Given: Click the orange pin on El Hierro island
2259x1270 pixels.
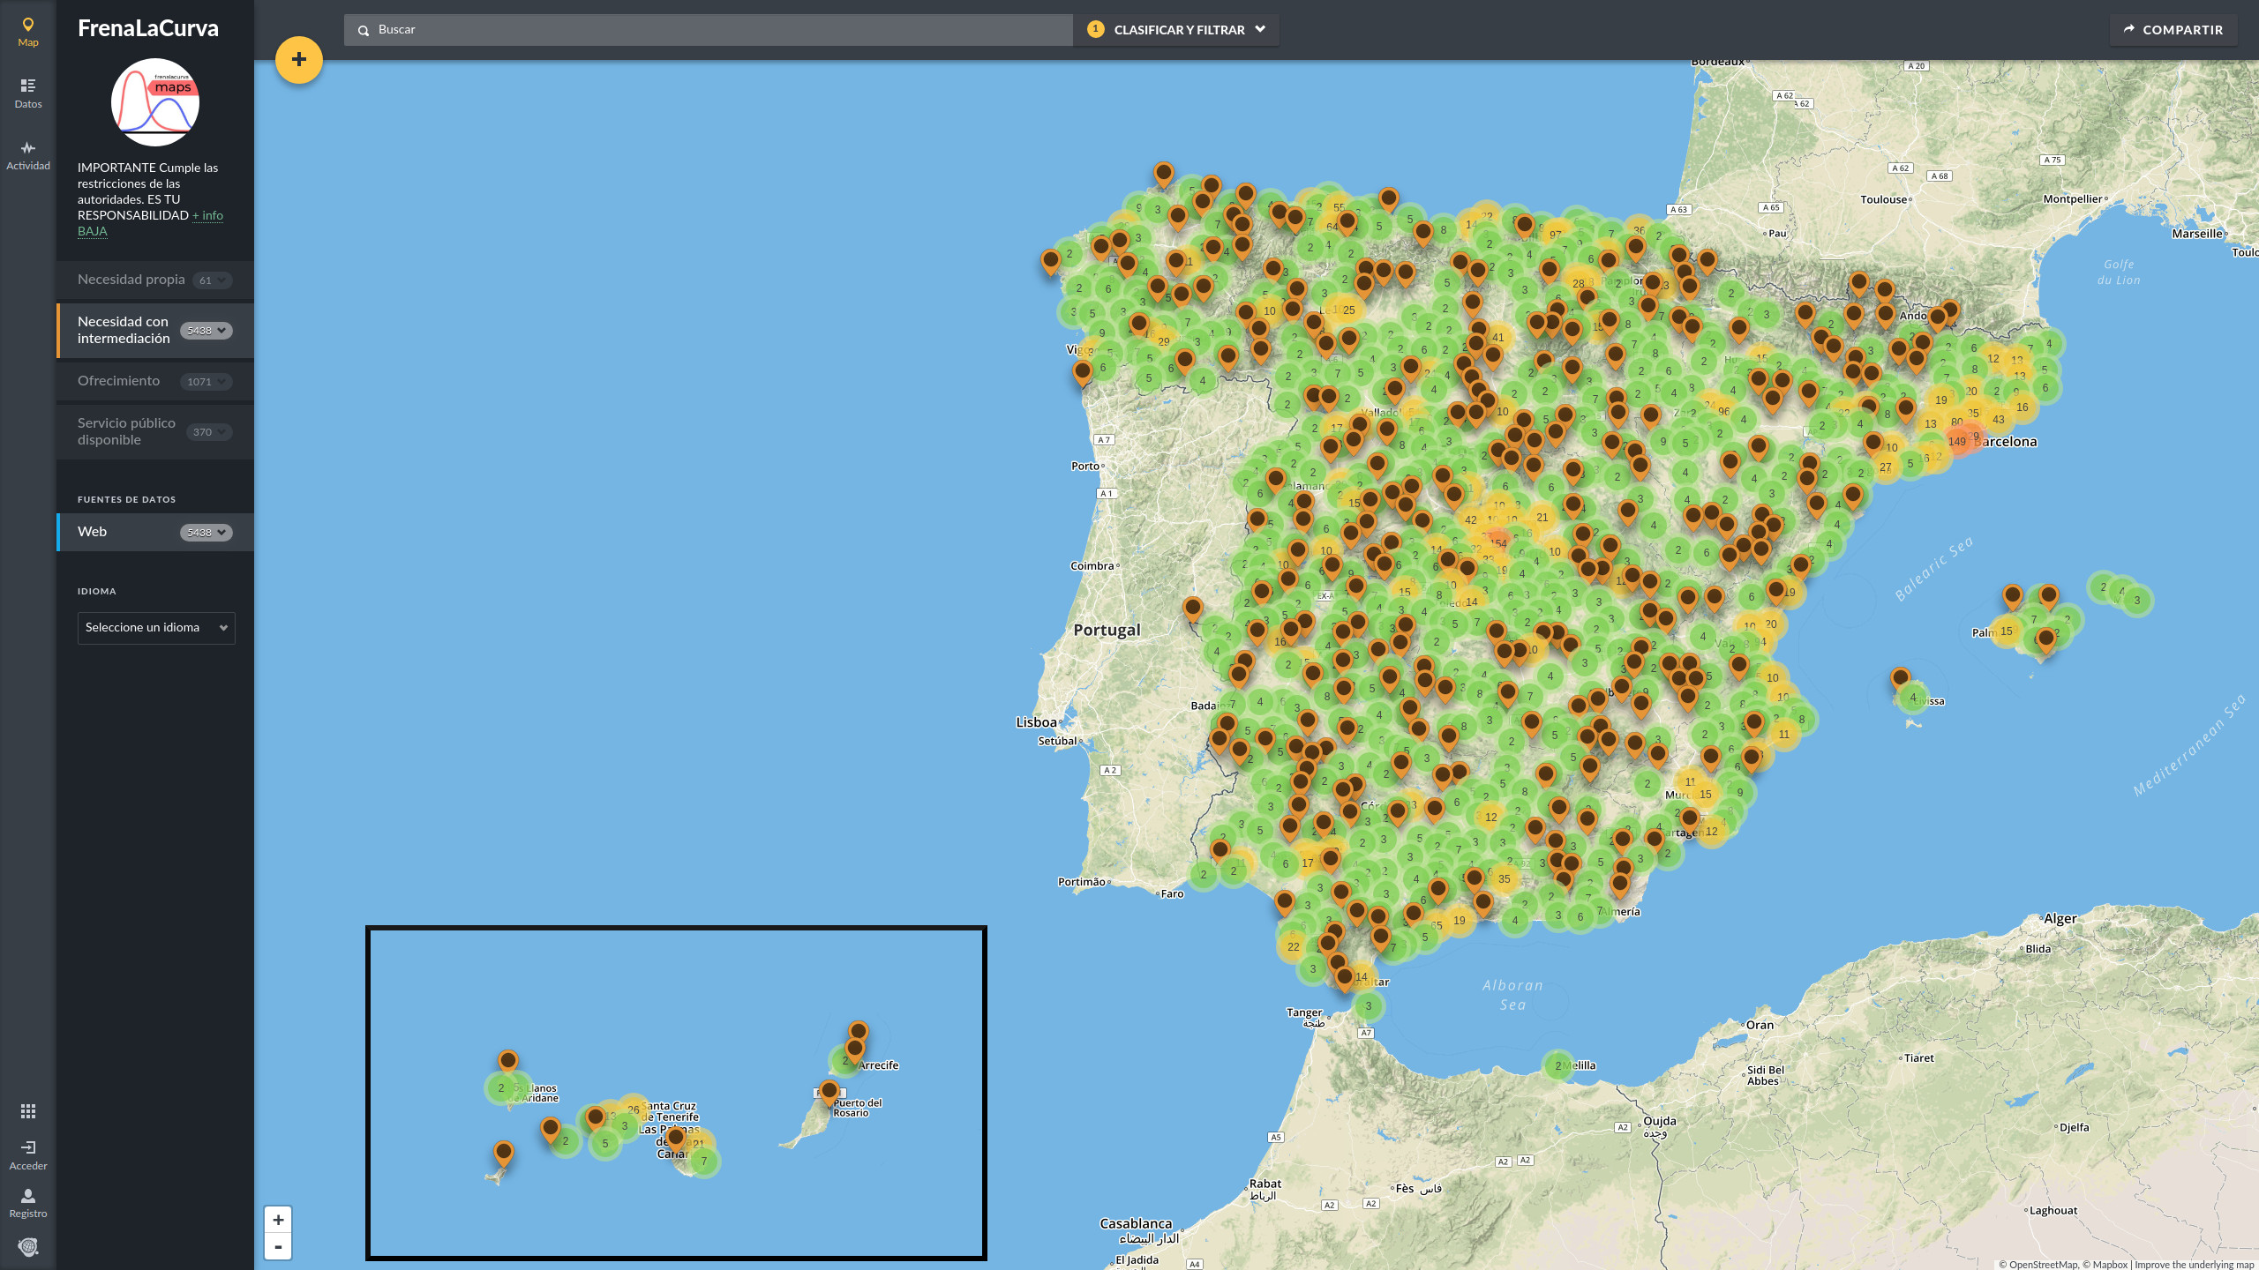Looking at the screenshot, I should point(504,1154).
